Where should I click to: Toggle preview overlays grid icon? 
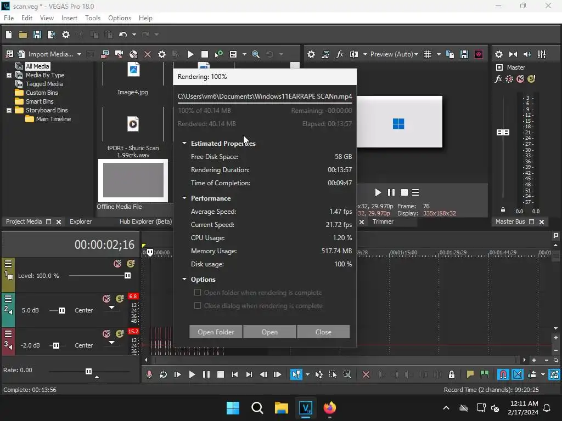pos(428,54)
